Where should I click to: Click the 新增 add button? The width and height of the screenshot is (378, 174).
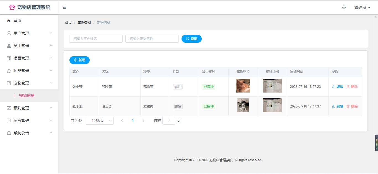pyautogui.click(x=79, y=60)
